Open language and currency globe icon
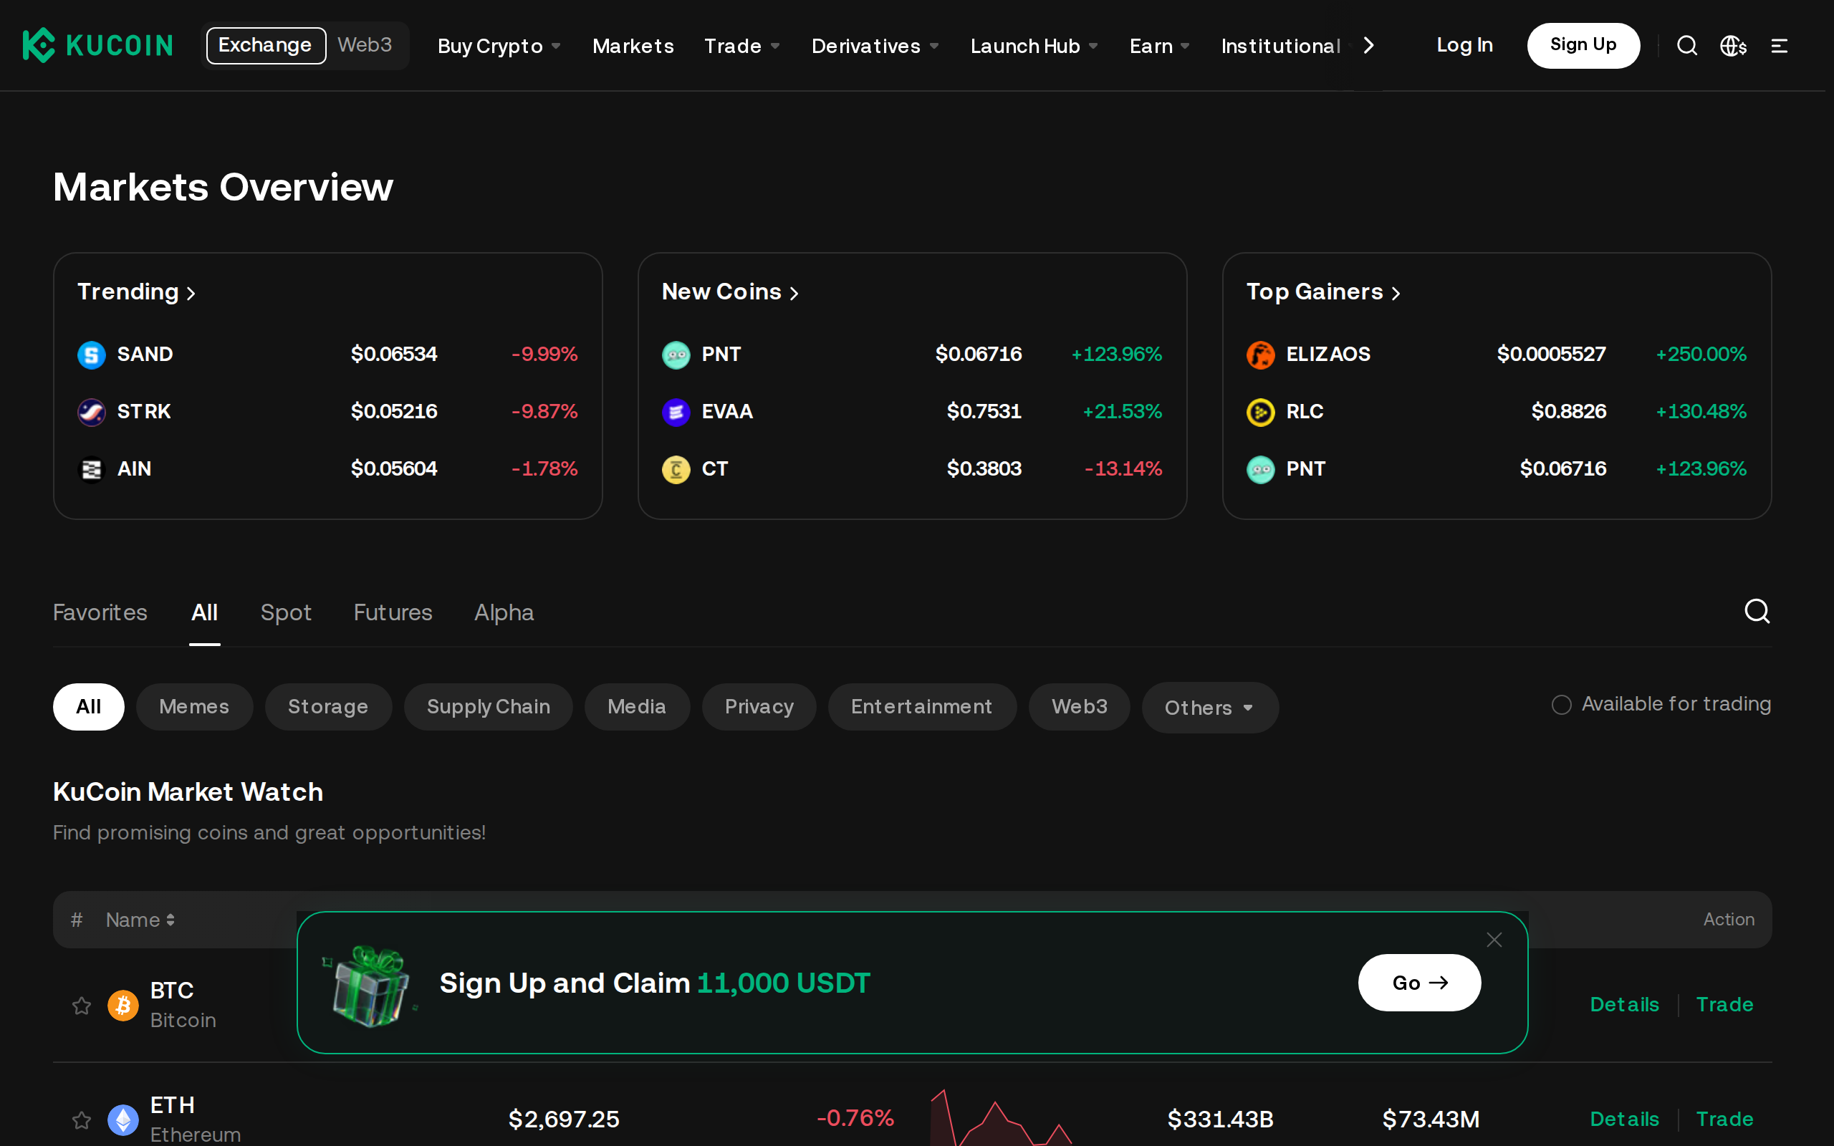 (x=1733, y=45)
